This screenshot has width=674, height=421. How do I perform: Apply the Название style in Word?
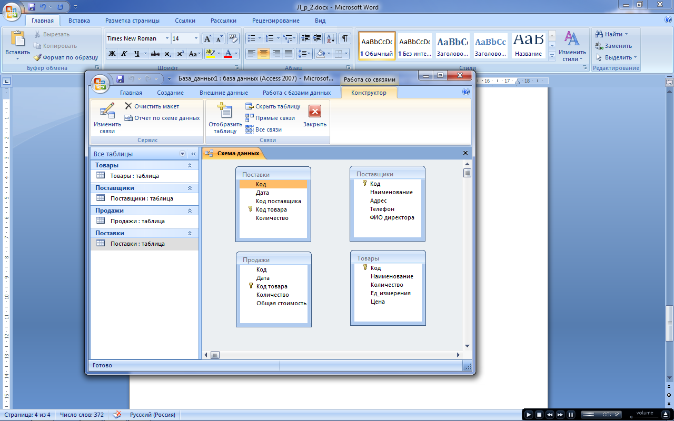click(x=528, y=46)
